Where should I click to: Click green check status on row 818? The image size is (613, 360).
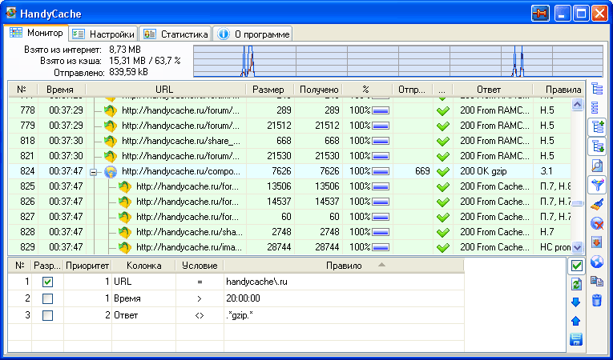pos(442,142)
